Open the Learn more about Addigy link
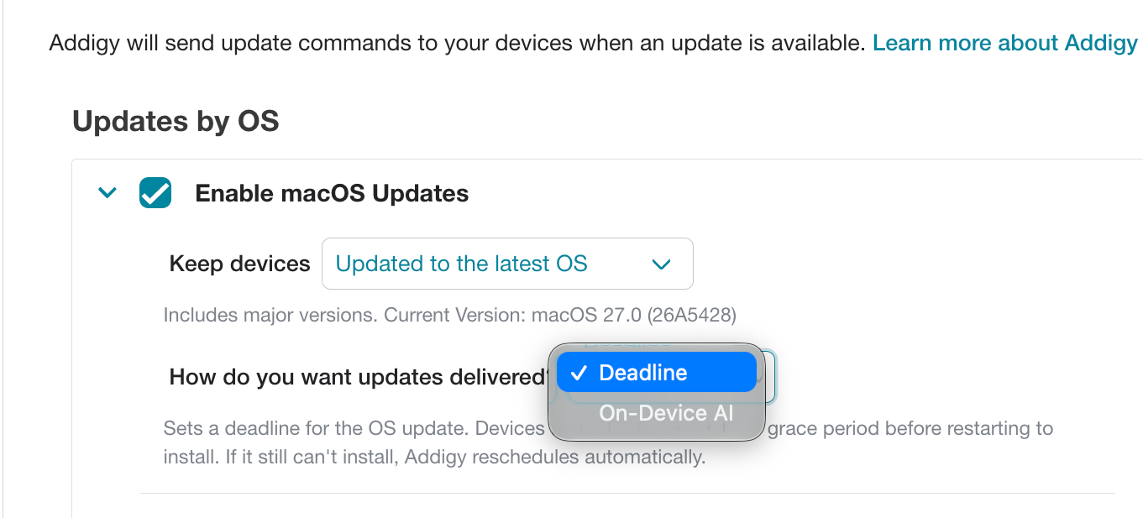Screen dimensions: 1143x518 [x=1005, y=43]
